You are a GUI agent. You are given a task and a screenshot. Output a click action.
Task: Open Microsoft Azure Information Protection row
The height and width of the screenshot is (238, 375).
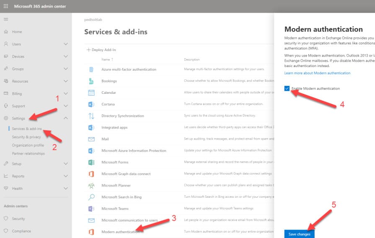pos(179,150)
